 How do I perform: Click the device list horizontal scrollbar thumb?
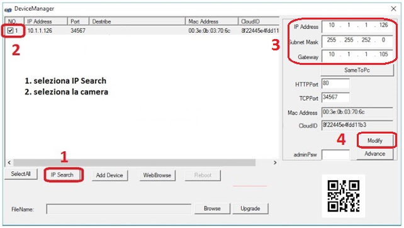point(135,162)
